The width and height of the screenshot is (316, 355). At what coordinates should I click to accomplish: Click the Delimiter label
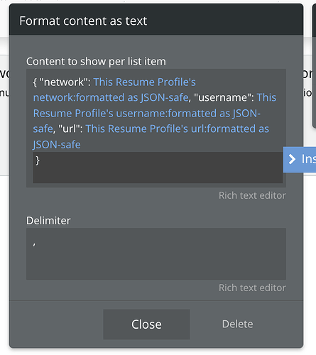coord(48,221)
